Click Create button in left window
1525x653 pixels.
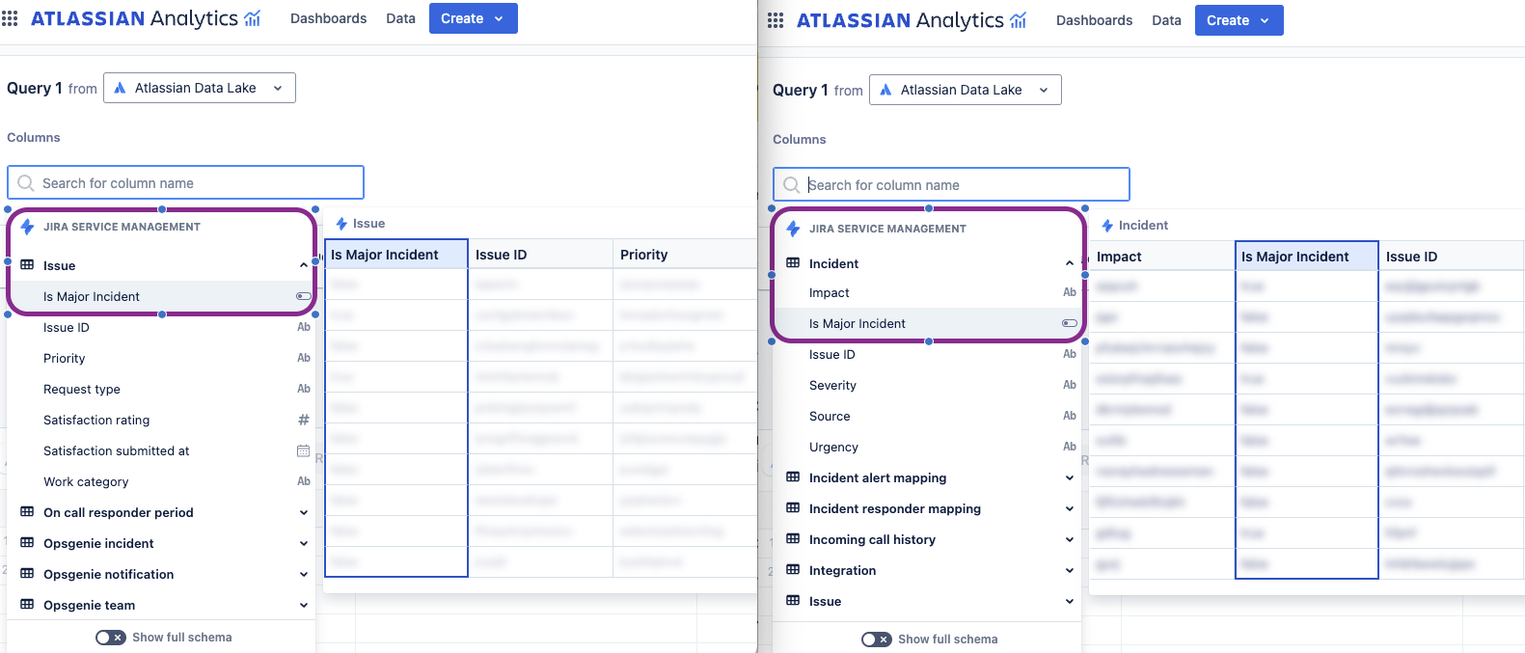(x=474, y=18)
